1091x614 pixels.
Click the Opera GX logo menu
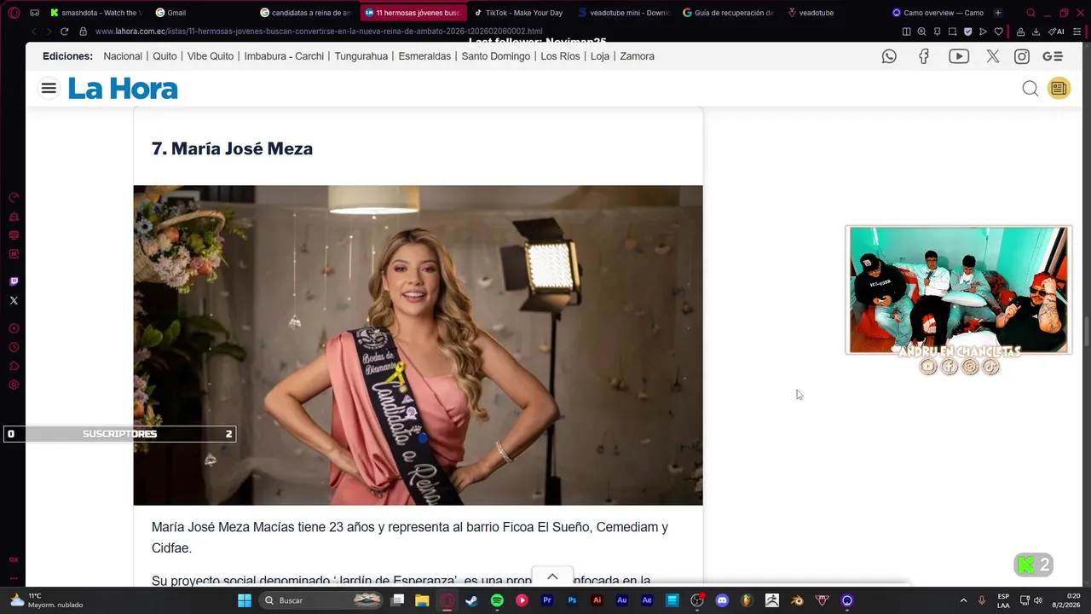coord(14,13)
